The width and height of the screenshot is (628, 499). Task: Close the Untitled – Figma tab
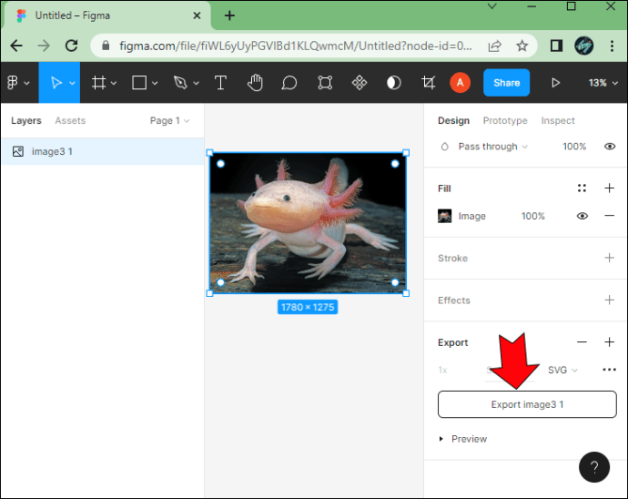197,15
